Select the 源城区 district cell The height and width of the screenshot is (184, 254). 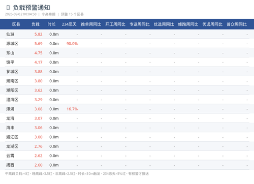click(x=12, y=44)
